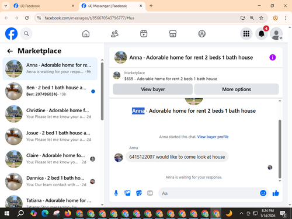Launch Firefox from taskbar
This screenshot has width=292, height=219.
(x=68, y=214)
